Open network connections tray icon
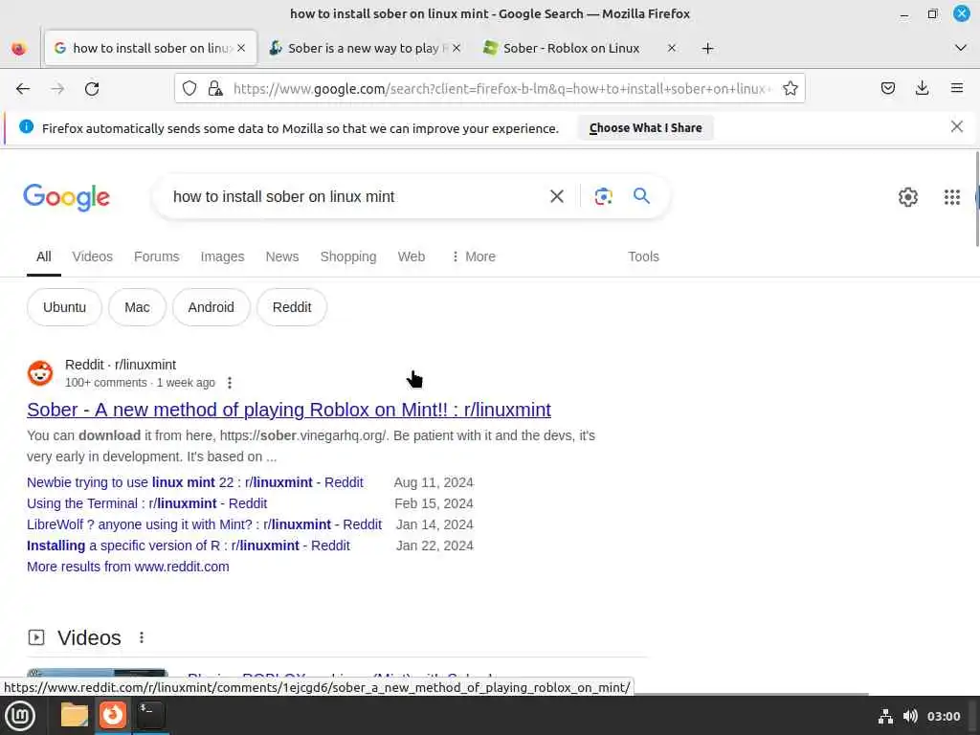 885,716
